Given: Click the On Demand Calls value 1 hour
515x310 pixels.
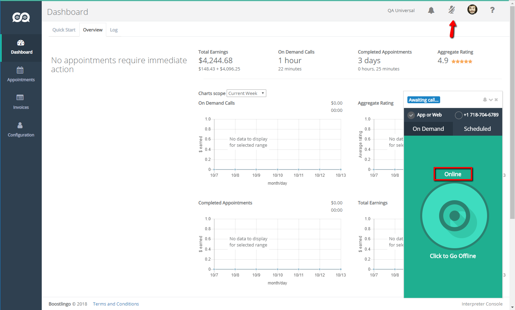Looking at the screenshot, I should tap(290, 60).
